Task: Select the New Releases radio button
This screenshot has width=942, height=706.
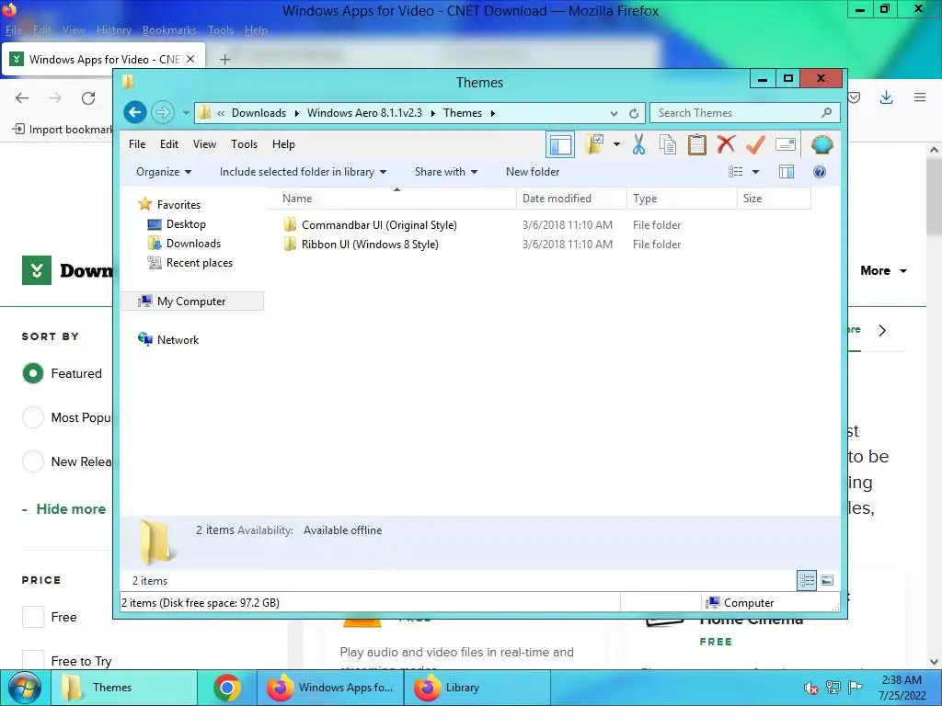Action: click(x=33, y=461)
